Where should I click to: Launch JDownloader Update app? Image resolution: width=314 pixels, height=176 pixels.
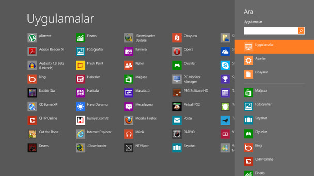click(x=129, y=38)
